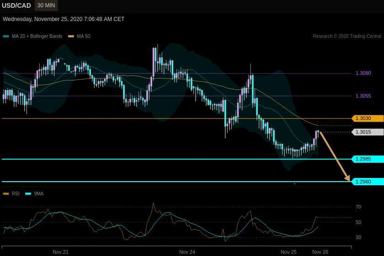The height and width of the screenshot is (256, 384).
Task: Click the 9MA cyan legend swatch
Action: coord(28,193)
